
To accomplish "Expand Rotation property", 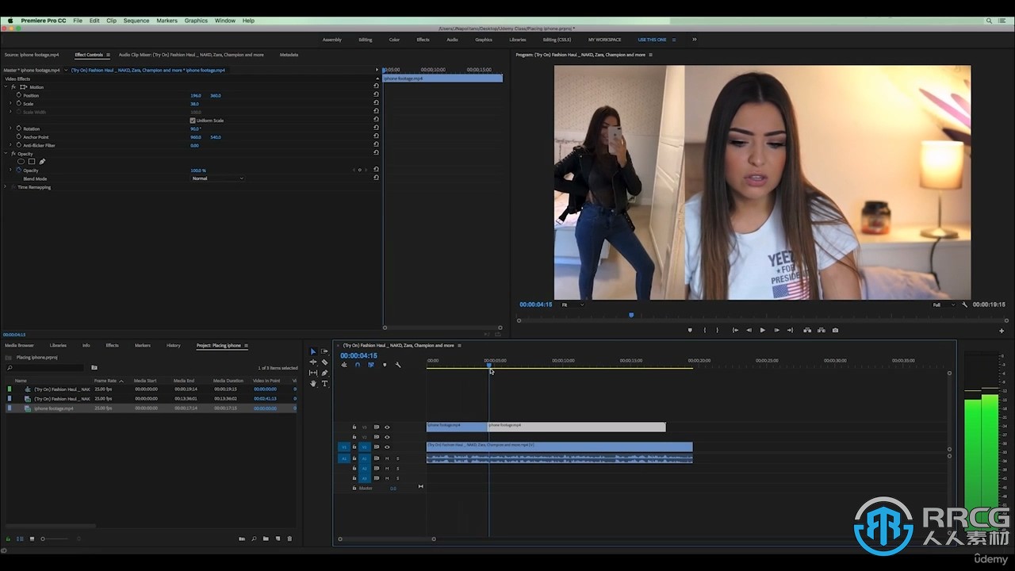I will click(x=10, y=128).
